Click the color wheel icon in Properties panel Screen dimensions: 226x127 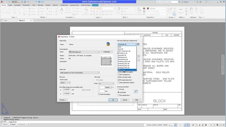click(144, 8)
